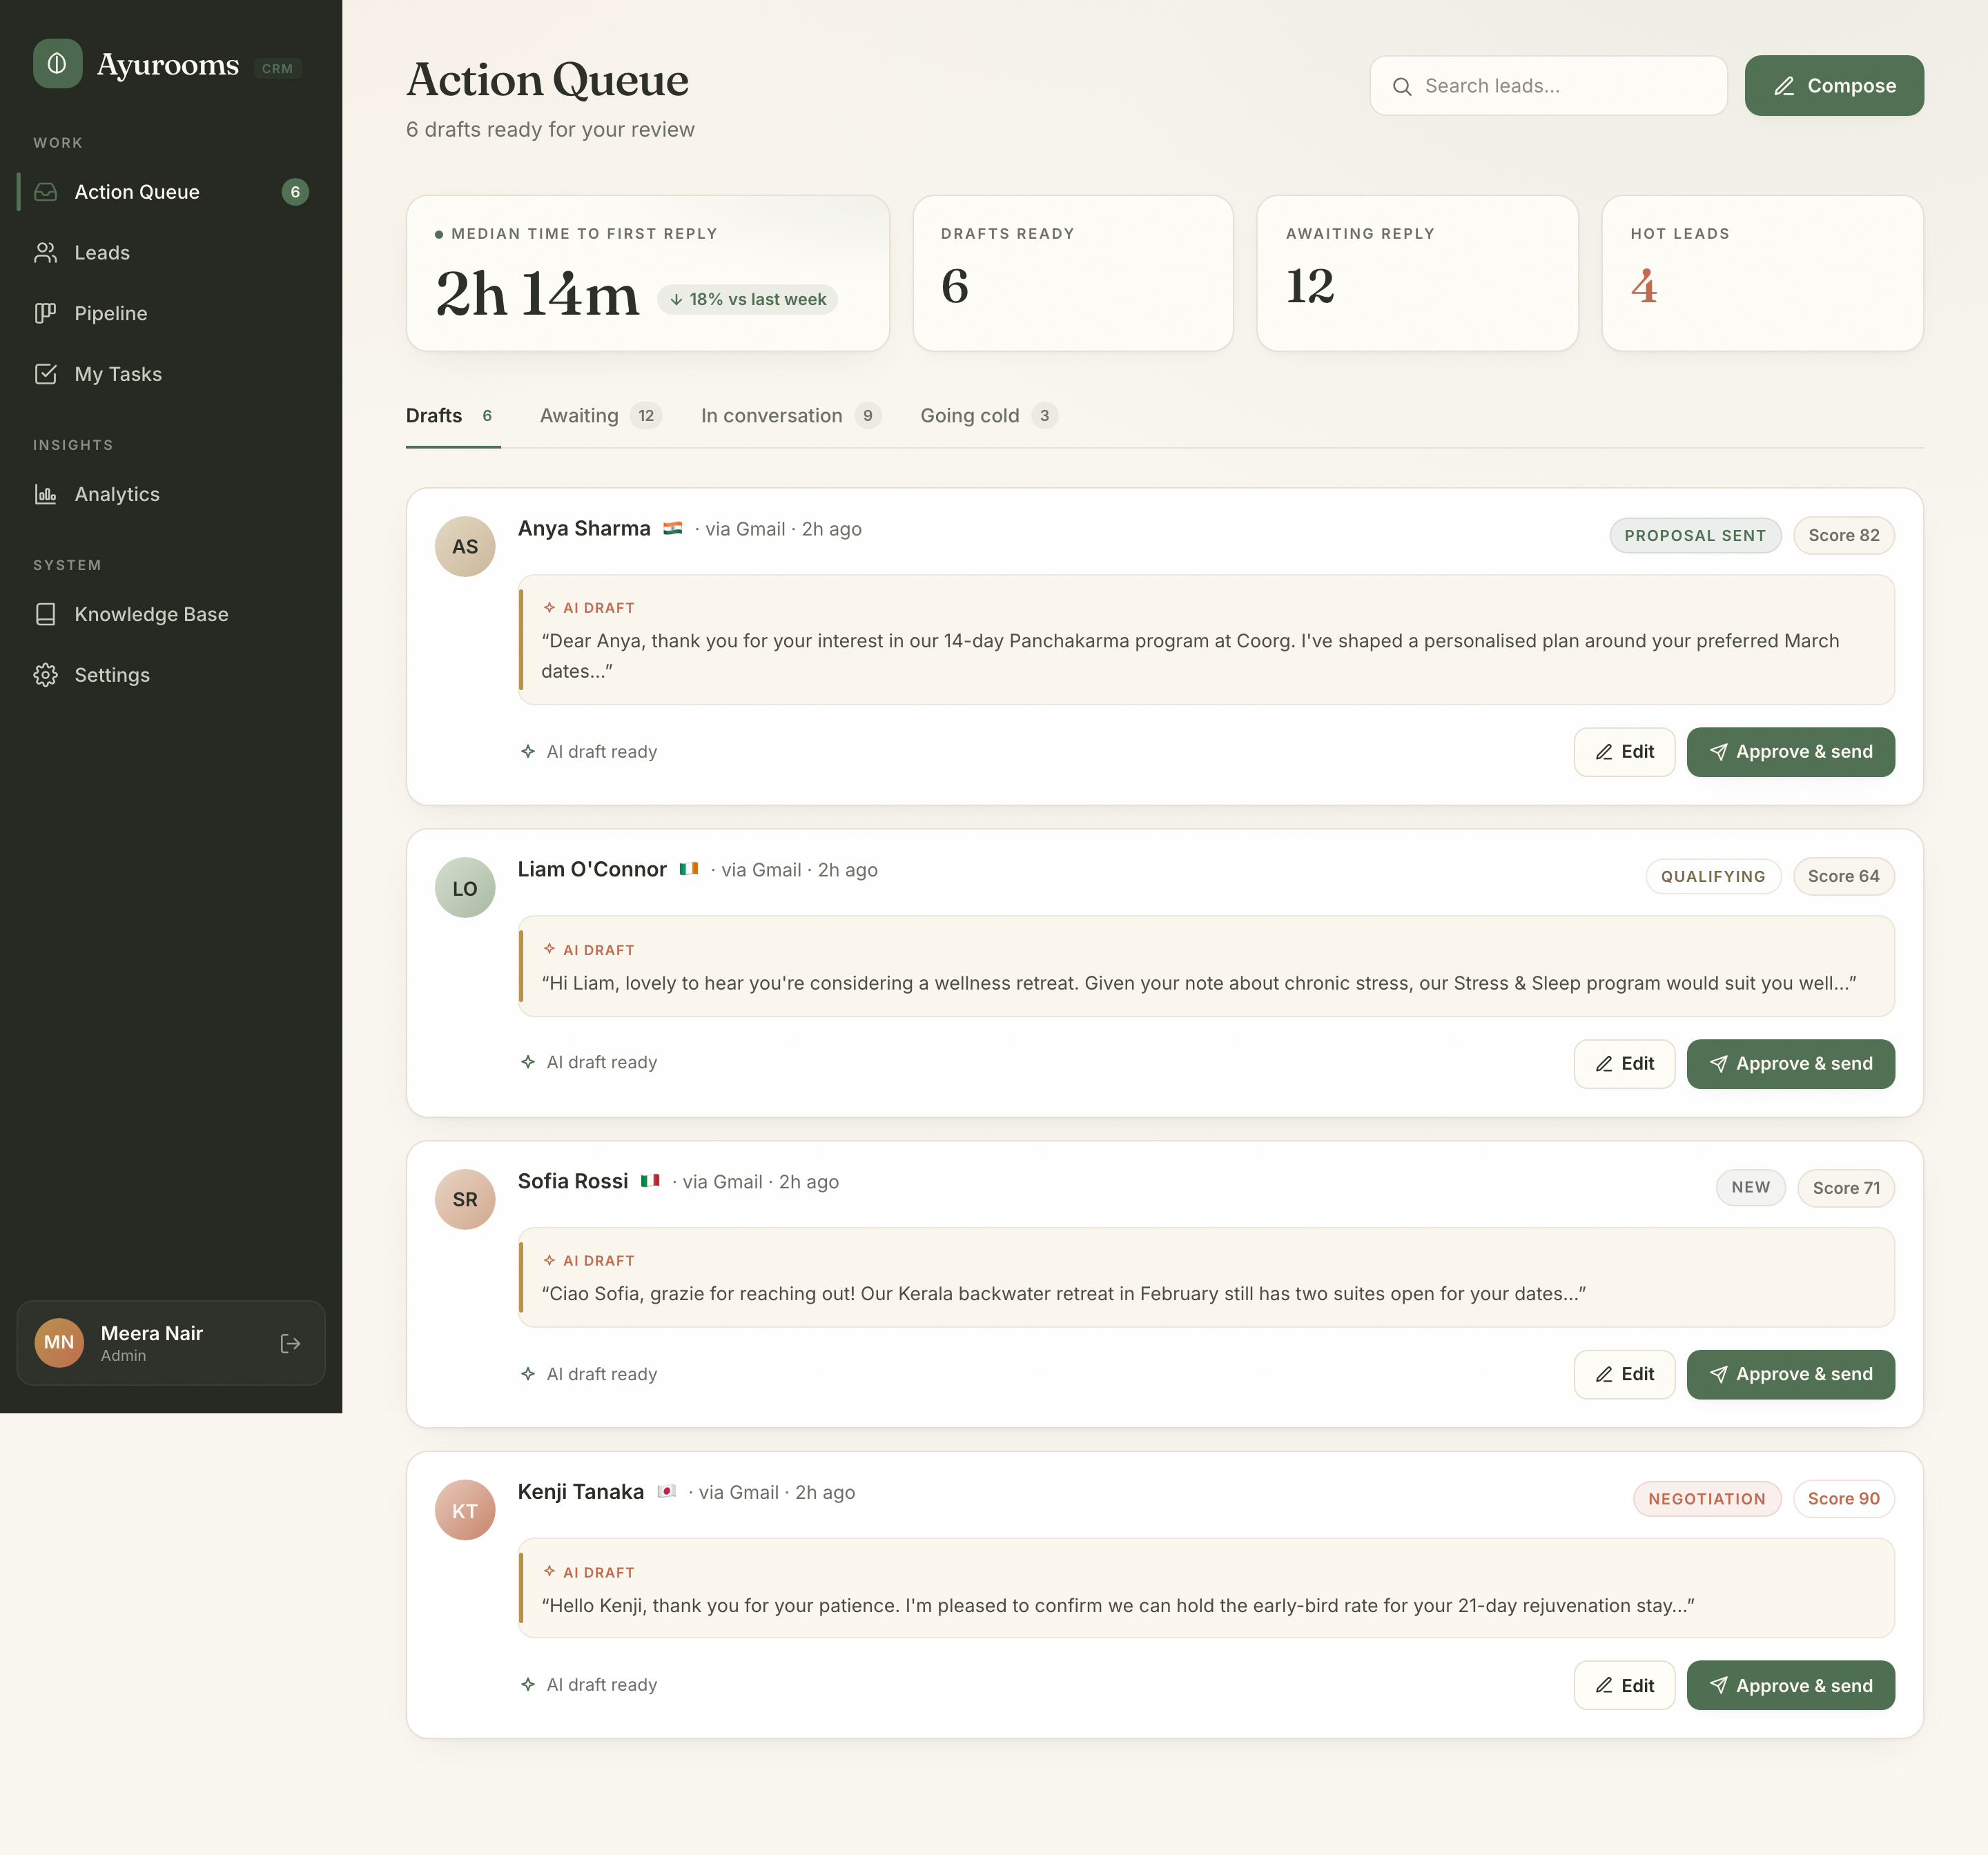Click the AS avatar for Anya Sharma

[x=465, y=547]
